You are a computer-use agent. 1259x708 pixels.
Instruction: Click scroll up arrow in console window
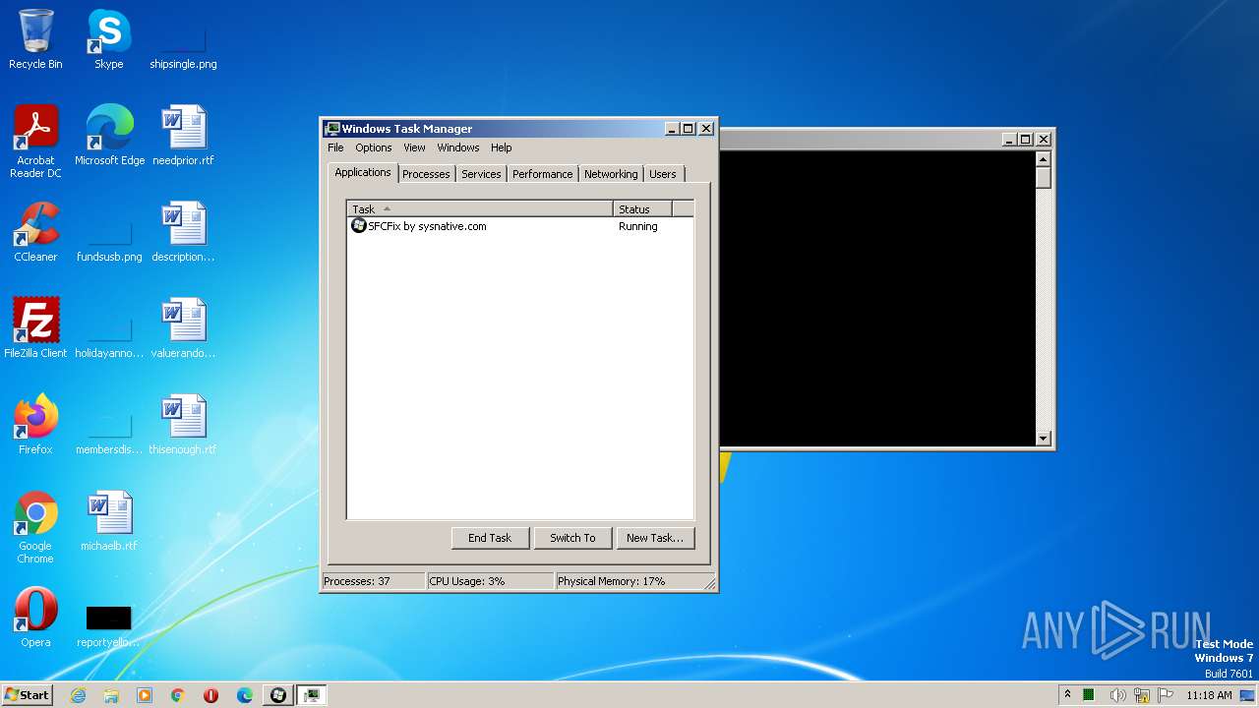[1044, 159]
